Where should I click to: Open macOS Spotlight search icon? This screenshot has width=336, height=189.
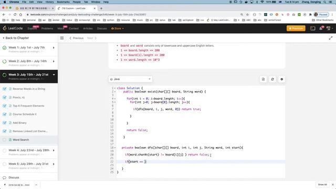coord(325,2)
